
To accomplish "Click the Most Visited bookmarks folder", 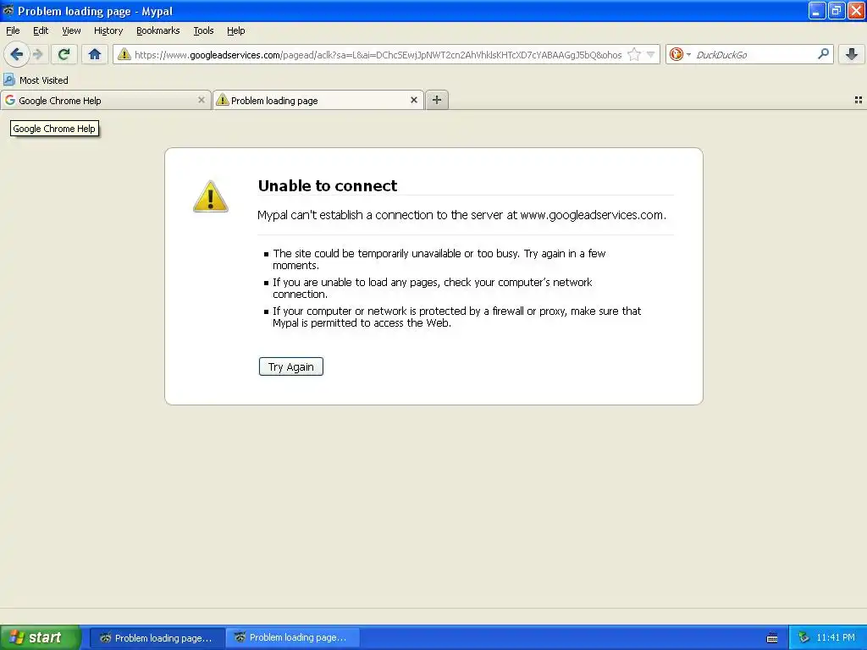I will 36,80.
